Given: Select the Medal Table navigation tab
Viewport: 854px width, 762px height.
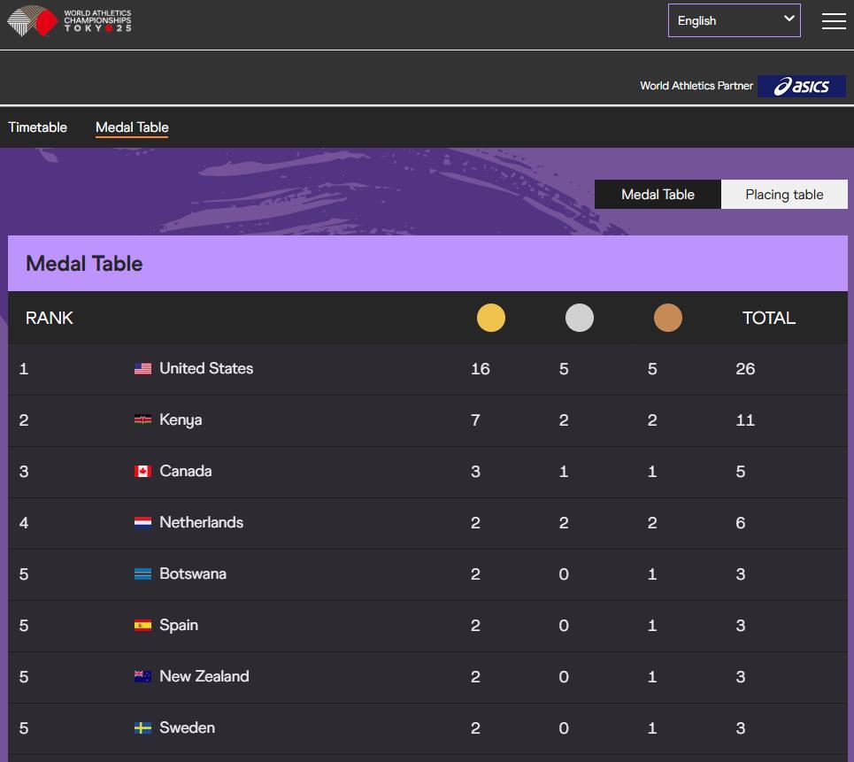Looking at the screenshot, I should 132,127.
